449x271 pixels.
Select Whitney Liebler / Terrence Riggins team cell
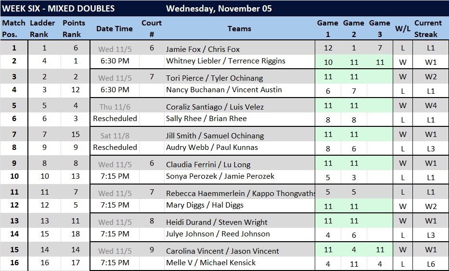[x=225, y=61]
